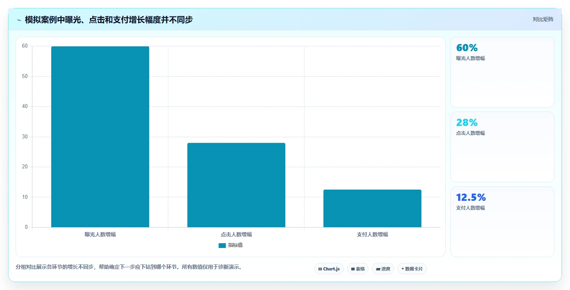Click 支付人数增幅 label under 12.5%
Viewport: 570px width, 290px height.
coord(470,208)
